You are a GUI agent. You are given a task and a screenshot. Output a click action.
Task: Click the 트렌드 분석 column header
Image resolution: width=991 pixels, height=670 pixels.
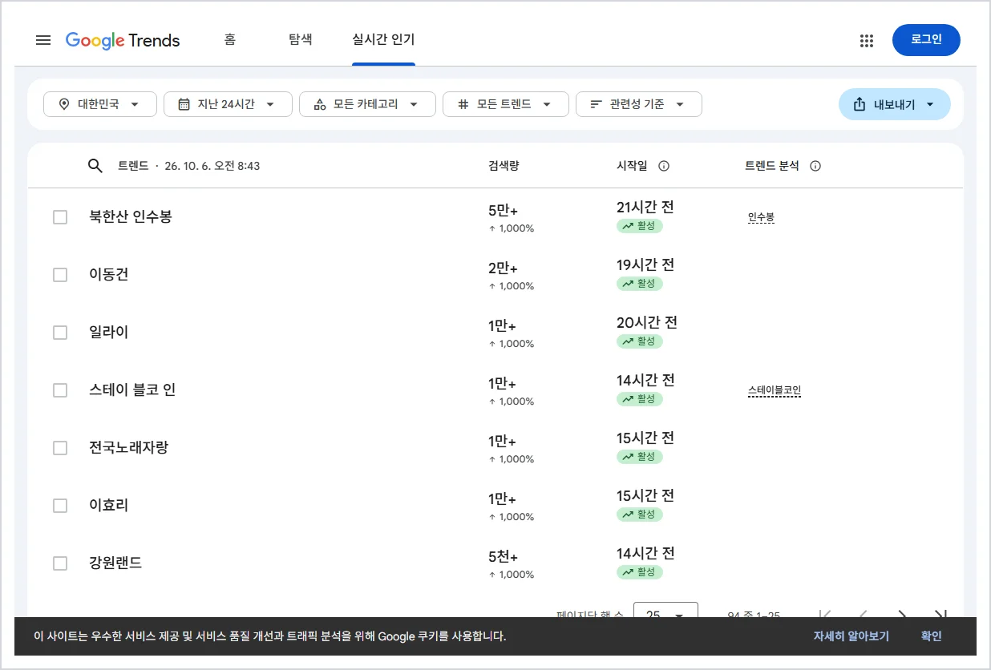[772, 166]
